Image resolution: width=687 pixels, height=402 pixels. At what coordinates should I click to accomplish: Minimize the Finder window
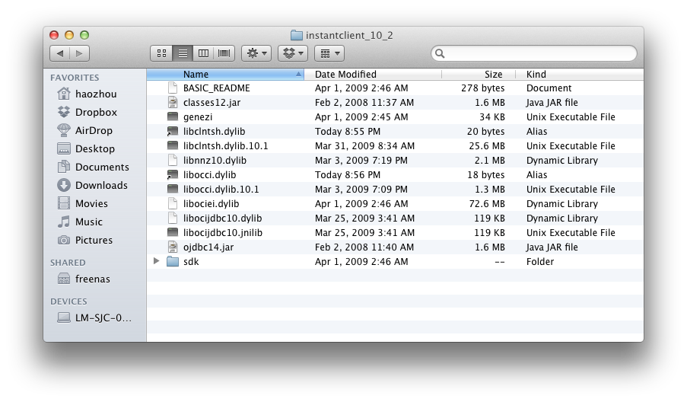point(69,35)
